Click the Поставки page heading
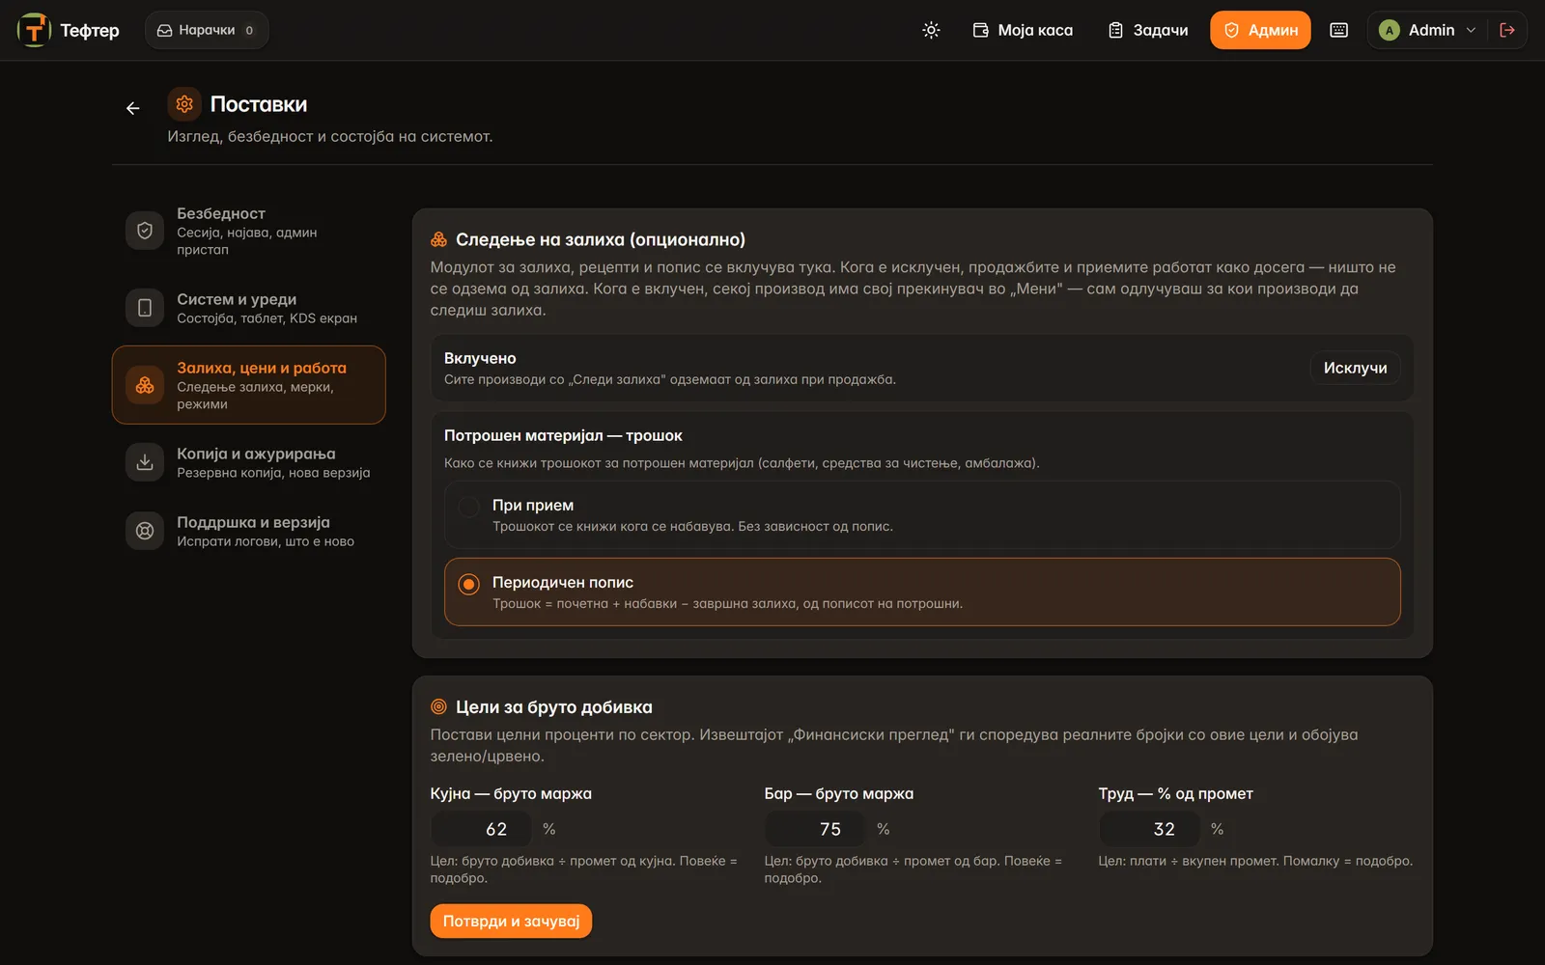Screen dimensions: 1545x965 click(259, 104)
